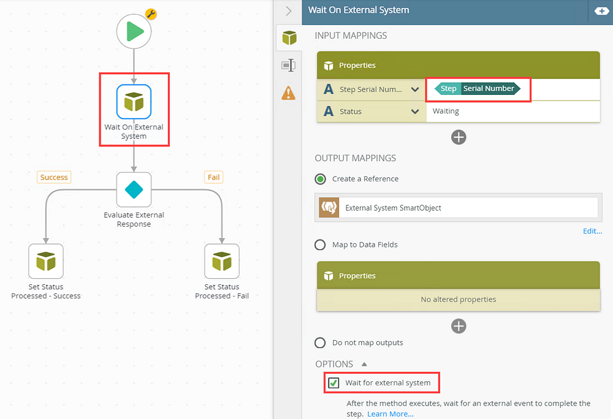
Task: Add an input mapping with plus icon
Action: pos(459,137)
